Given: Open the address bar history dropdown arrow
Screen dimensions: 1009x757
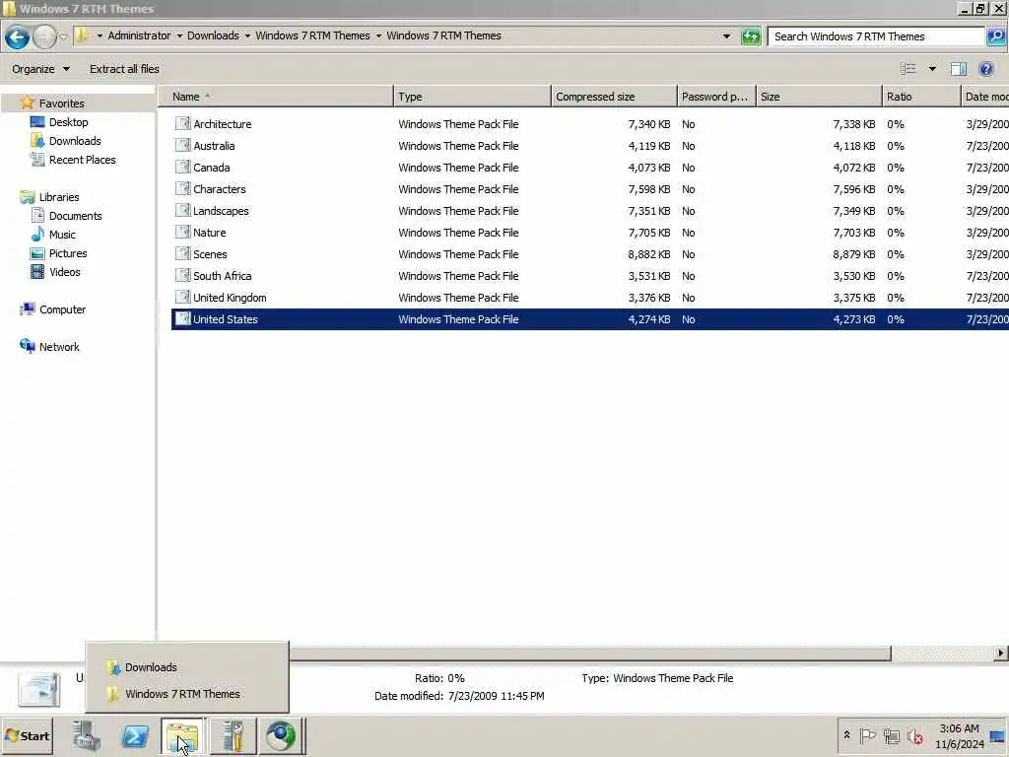Looking at the screenshot, I should point(726,36).
